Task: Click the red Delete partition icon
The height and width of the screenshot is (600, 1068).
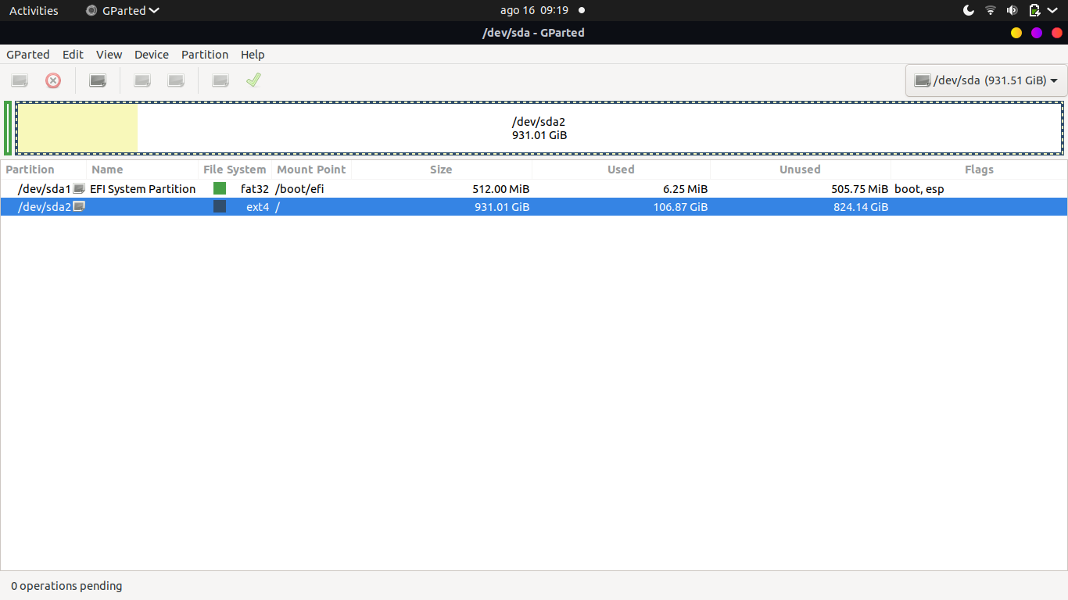Action: point(53,80)
